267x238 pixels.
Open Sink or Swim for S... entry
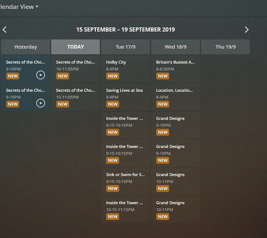tap(125, 175)
